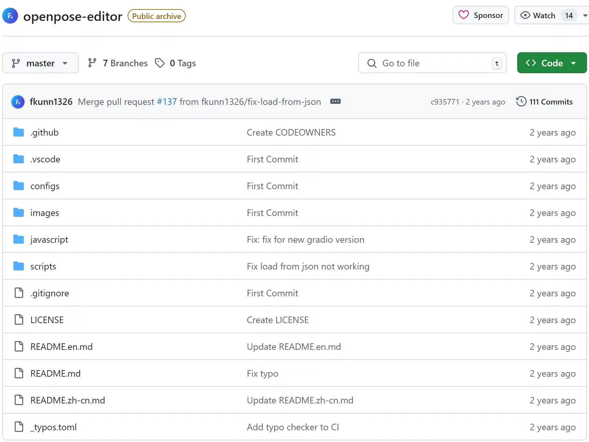Open the .vscode folder
This screenshot has width=589, height=442.
coord(45,159)
